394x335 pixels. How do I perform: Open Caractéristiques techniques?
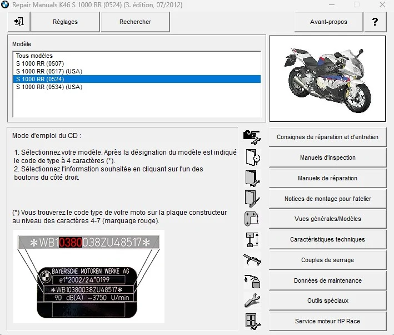[327, 239]
